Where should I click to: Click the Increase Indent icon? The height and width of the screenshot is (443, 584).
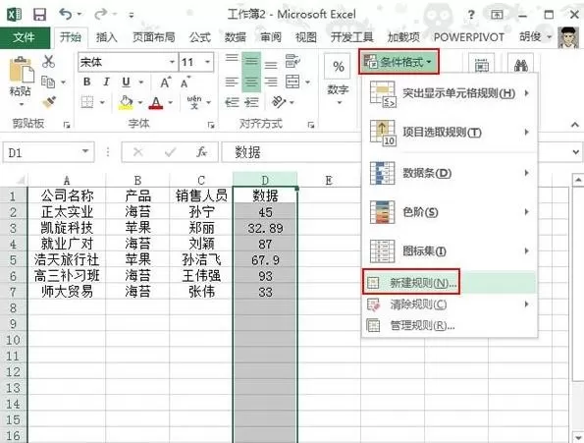(251, 102)
